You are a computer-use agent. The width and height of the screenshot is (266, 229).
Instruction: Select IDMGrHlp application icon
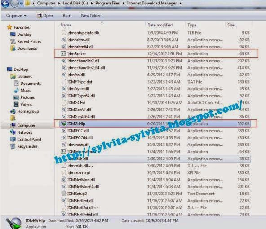pos(63,123)
